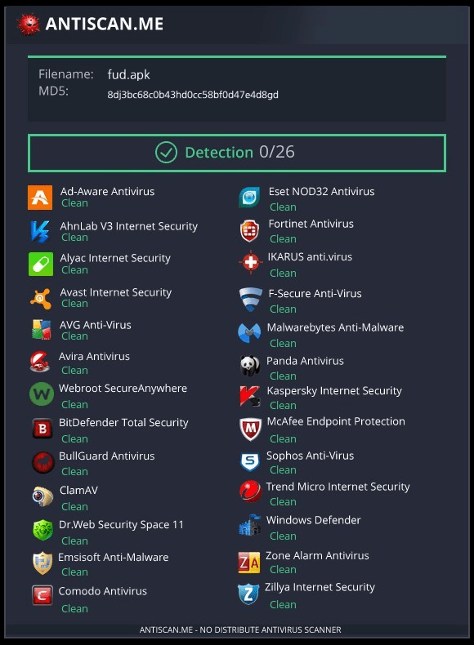Click the Trend Micro Internet Security label
Viewport: 474px width, 645px height.
338,487
